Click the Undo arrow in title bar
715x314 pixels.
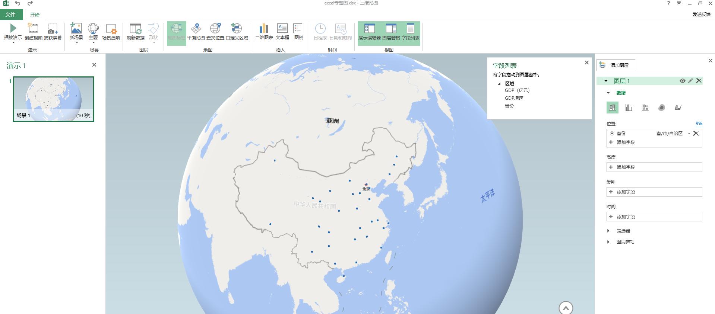18,3
